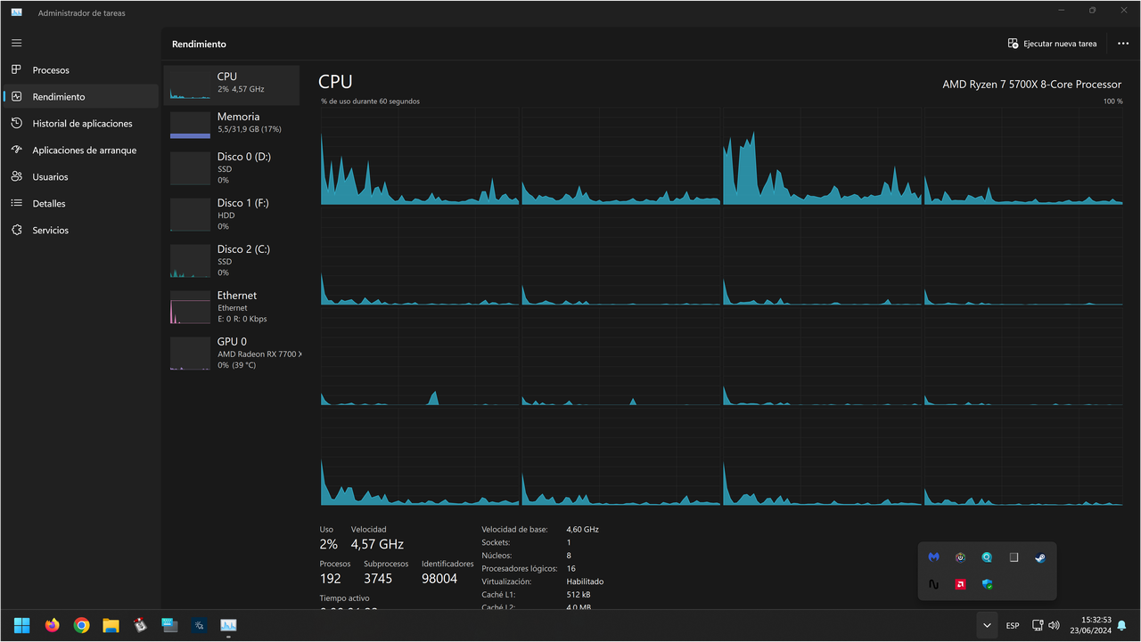Screen dimensions: 1141x642
Task: Click the Caché L1 512 kB value
Action: pos(579,594)
